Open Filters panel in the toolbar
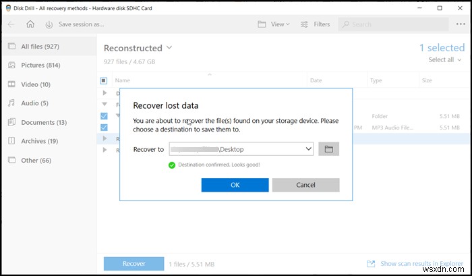 tap(315, 24)
